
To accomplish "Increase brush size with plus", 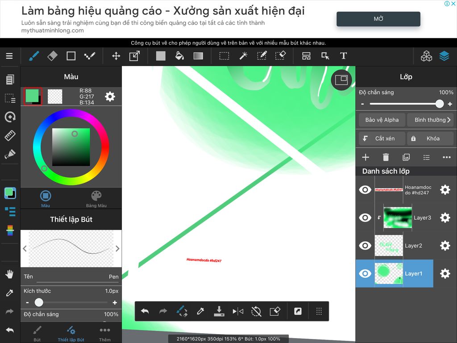I will click(115, 303).
